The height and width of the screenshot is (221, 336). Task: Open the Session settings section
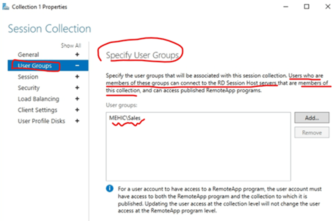[28, 77]
